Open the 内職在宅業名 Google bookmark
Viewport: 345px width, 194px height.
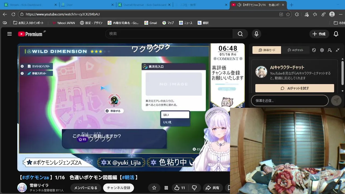tap(123, 23)
